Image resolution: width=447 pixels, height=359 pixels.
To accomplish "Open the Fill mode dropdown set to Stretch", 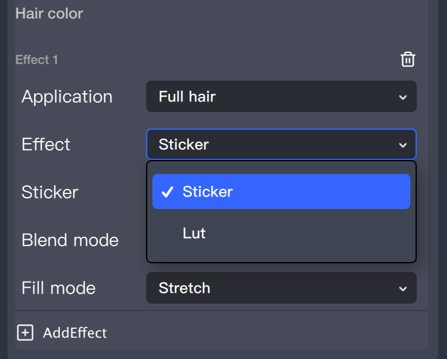I will coord(281,288).
